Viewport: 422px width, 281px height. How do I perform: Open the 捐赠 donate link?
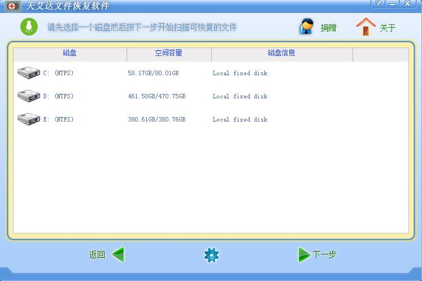coord(328,28)
